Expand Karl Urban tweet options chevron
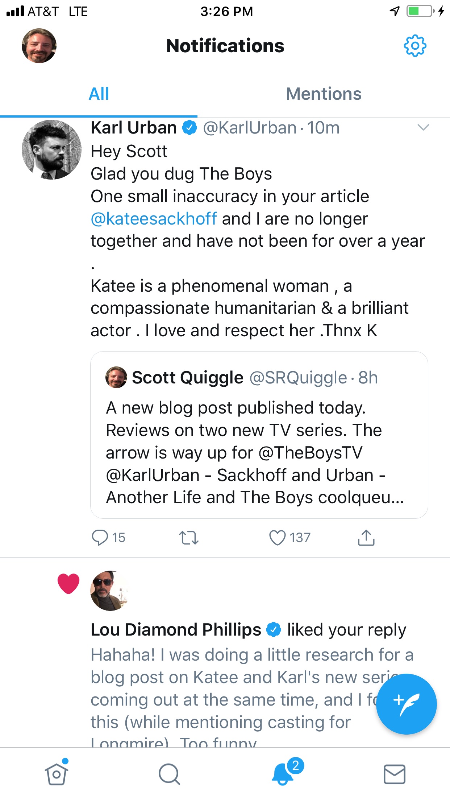Image resolution: width=450 pixels, height=801 pixels. (x=423, y=127)
